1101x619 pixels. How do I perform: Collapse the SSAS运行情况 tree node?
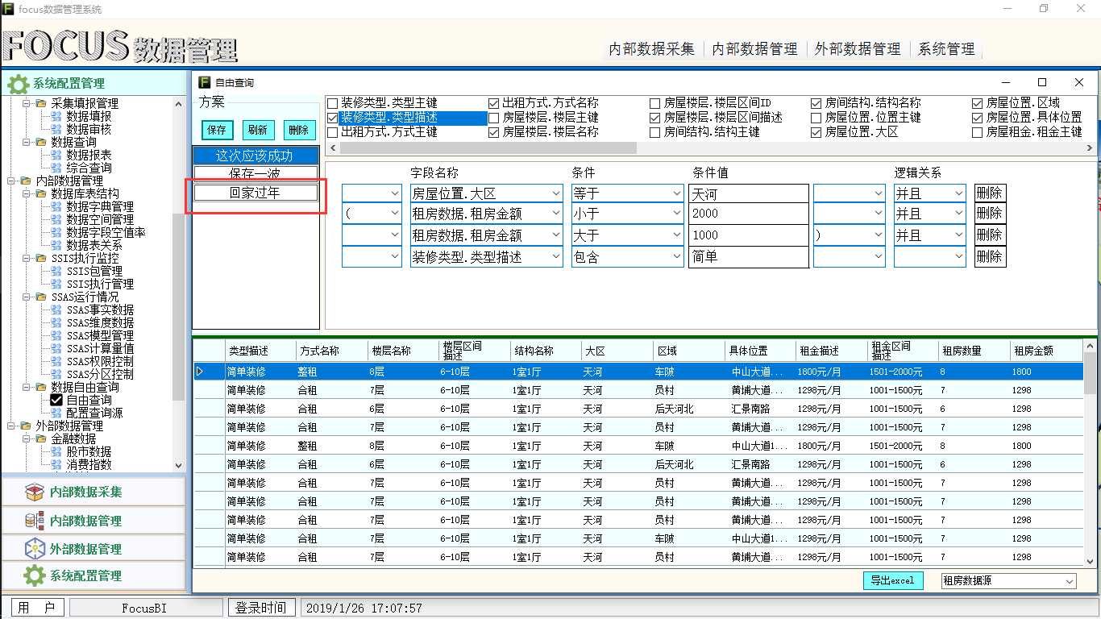point(26,297)
